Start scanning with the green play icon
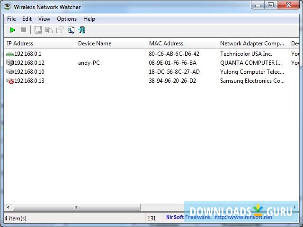This screenshot has height=227, width=303. pos(13,30)
